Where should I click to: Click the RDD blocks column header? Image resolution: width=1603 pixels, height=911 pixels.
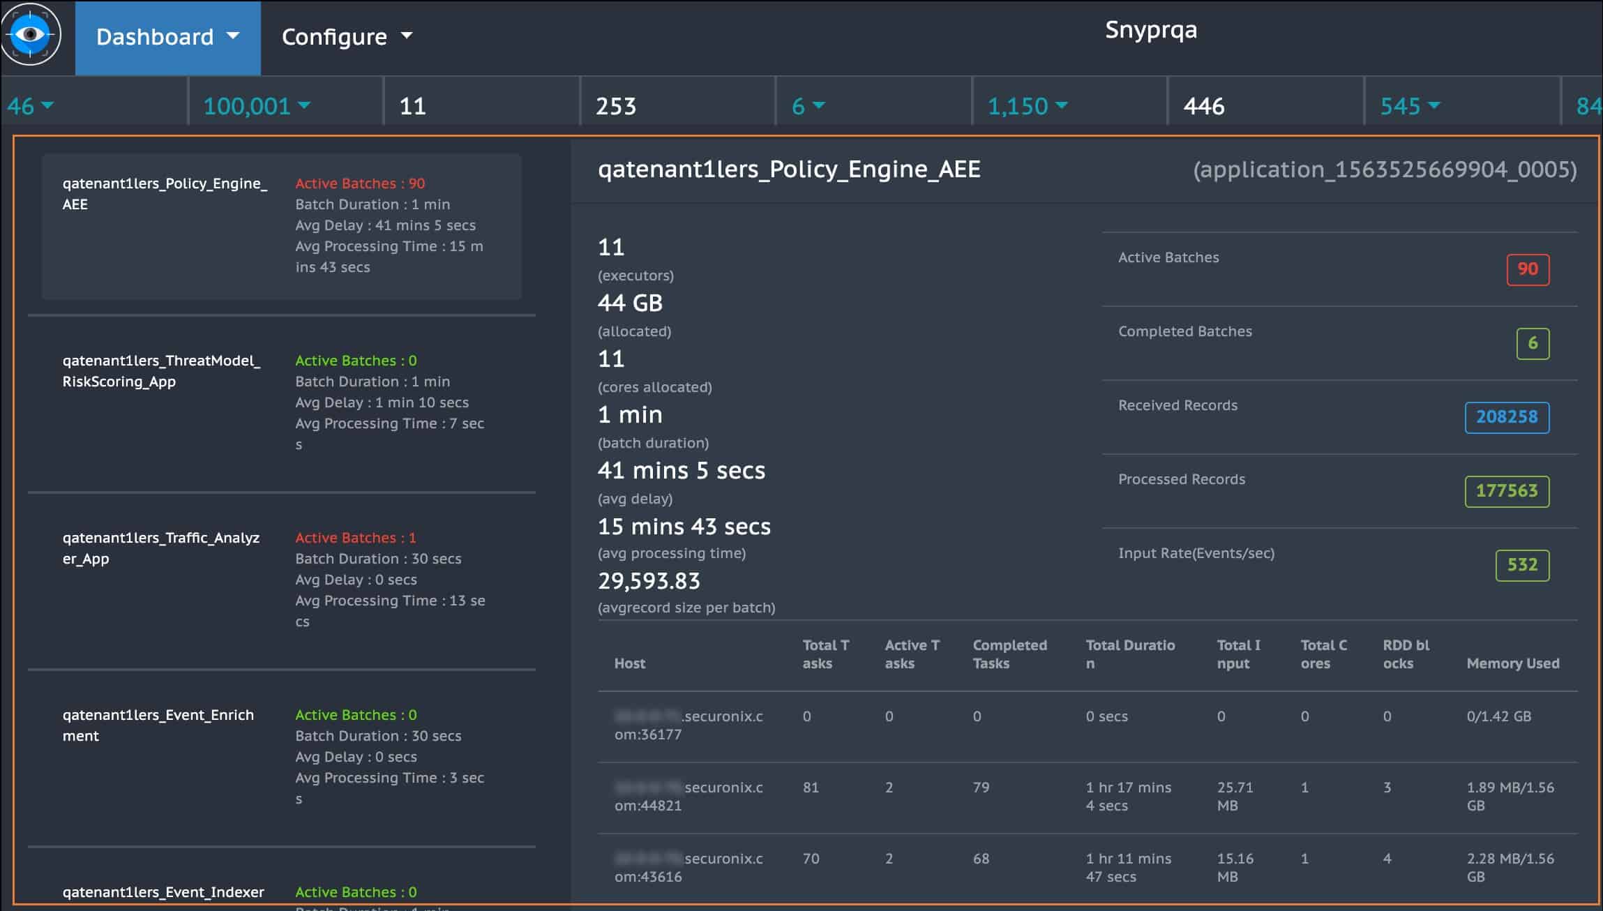coord(1406,654)
